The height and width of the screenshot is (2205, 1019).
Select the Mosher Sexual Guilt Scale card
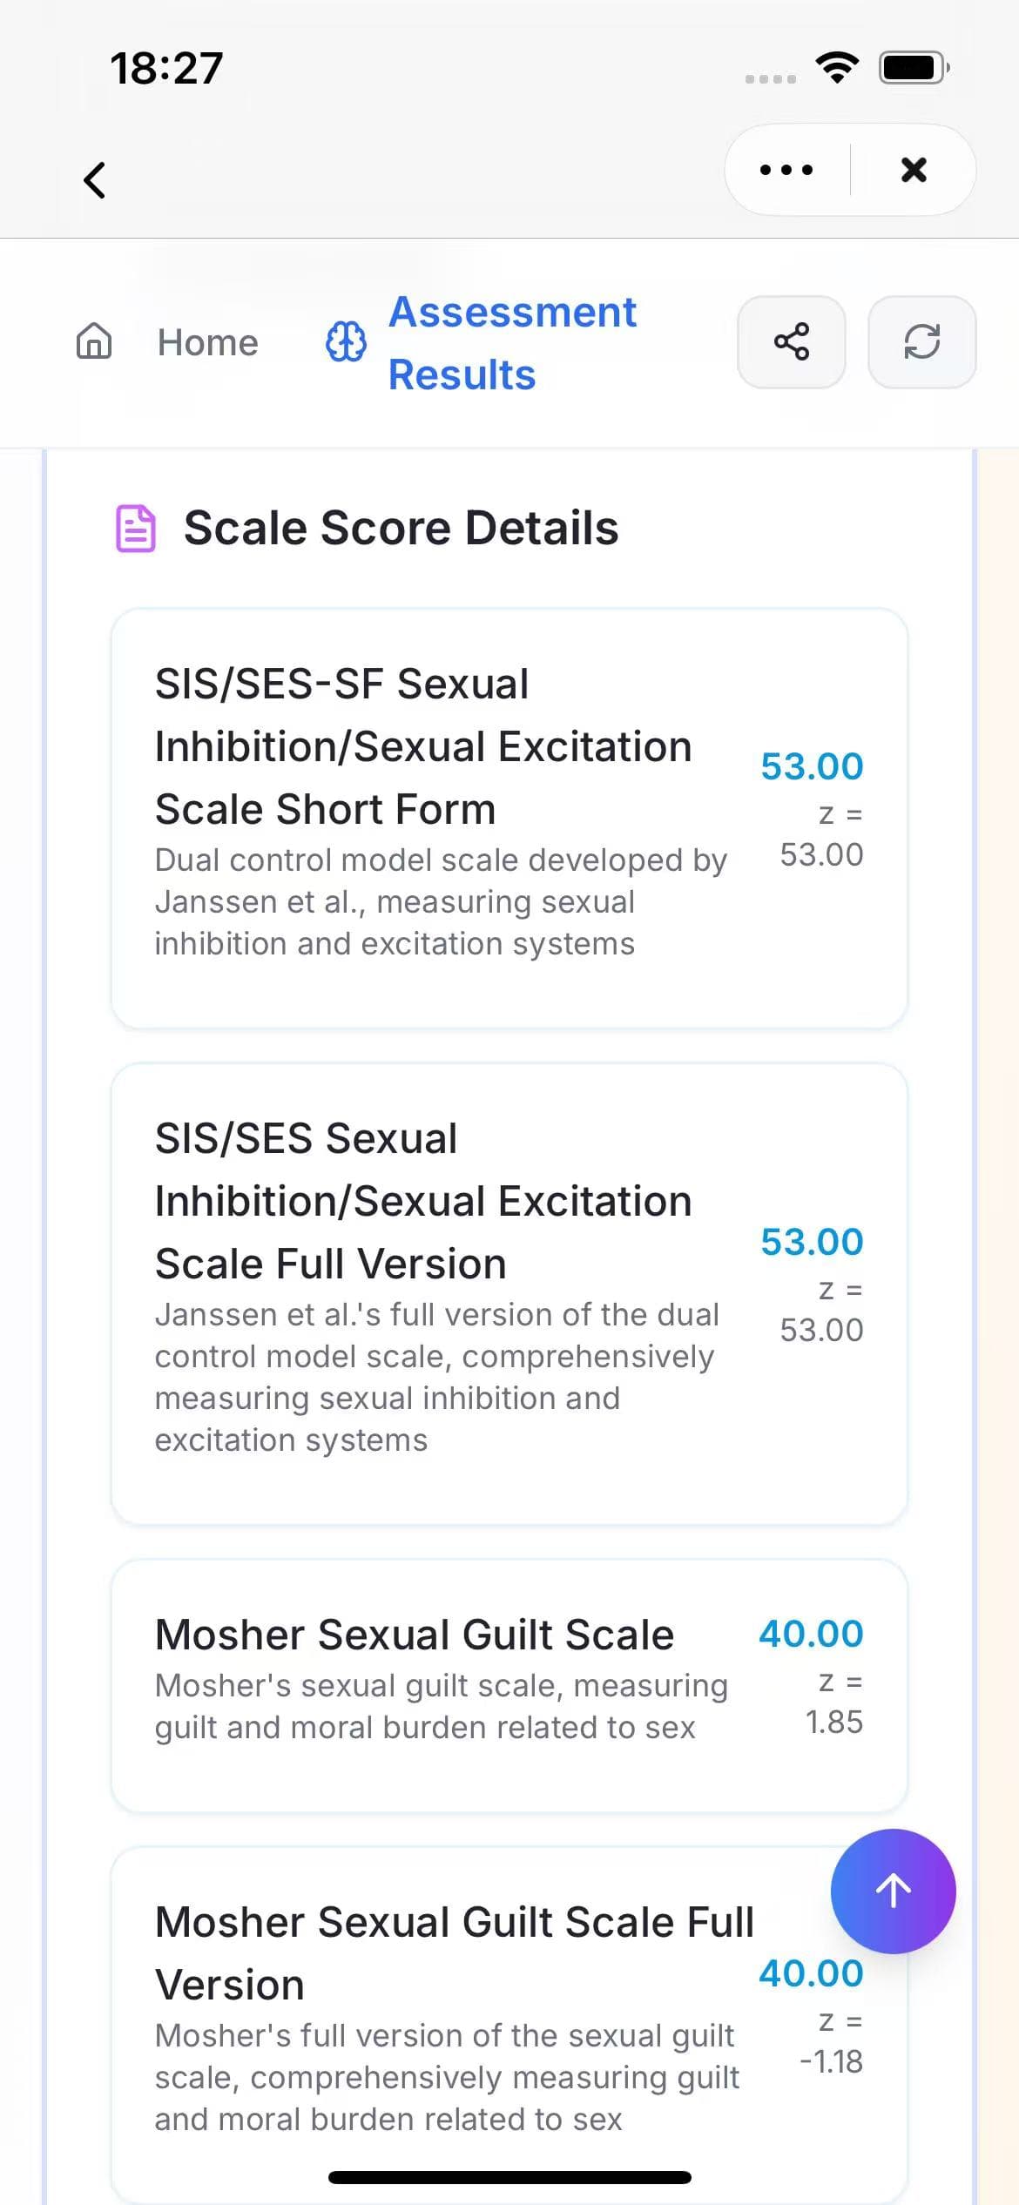click(509, 1687)
